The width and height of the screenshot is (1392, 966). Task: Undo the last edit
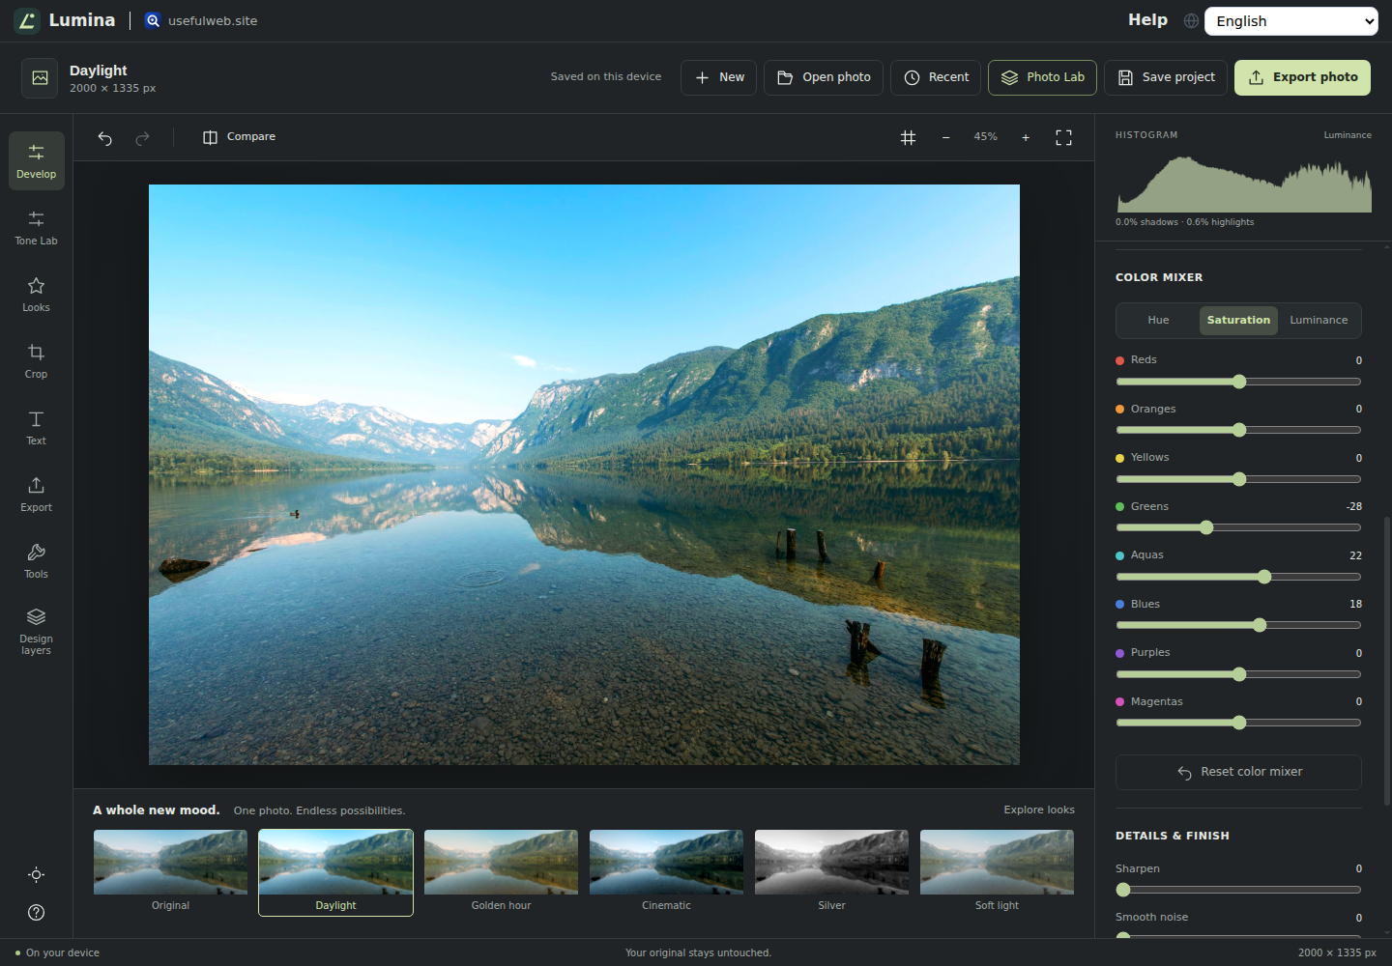coord(105,138)
